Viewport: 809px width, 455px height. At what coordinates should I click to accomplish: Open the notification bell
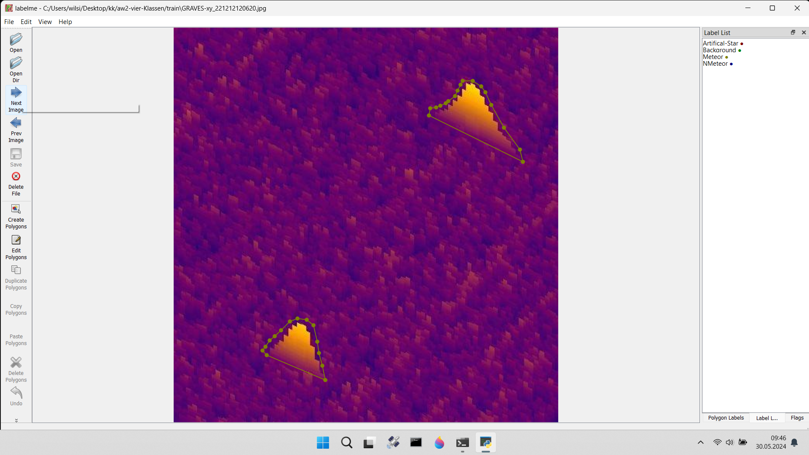[x=794, y=442]
